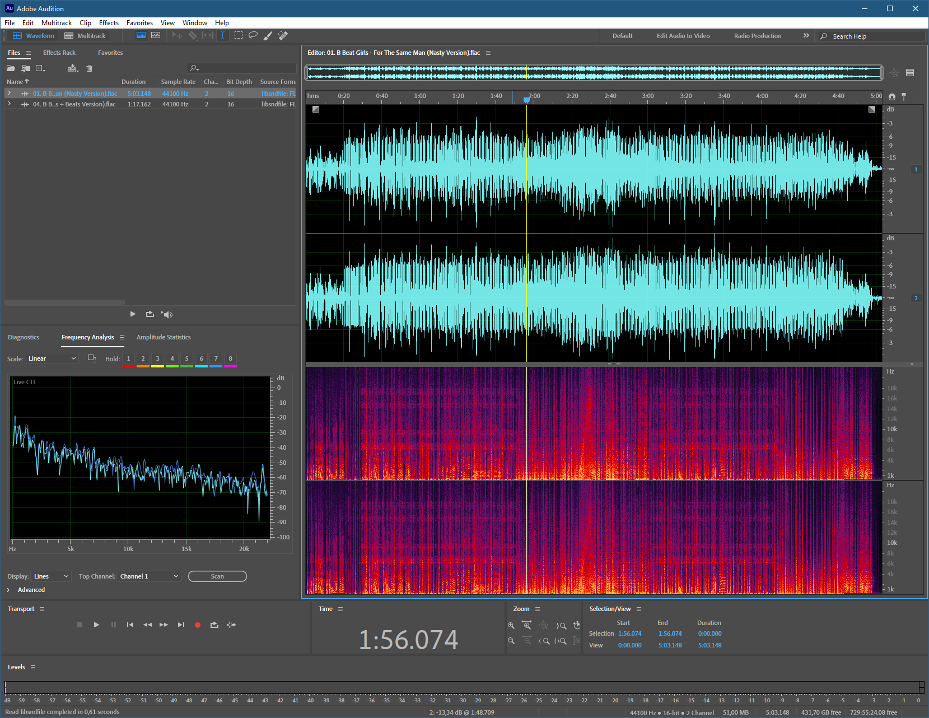Screen dimensions: 929x718
Task: Click the View End time value
Action: (670, 645)
